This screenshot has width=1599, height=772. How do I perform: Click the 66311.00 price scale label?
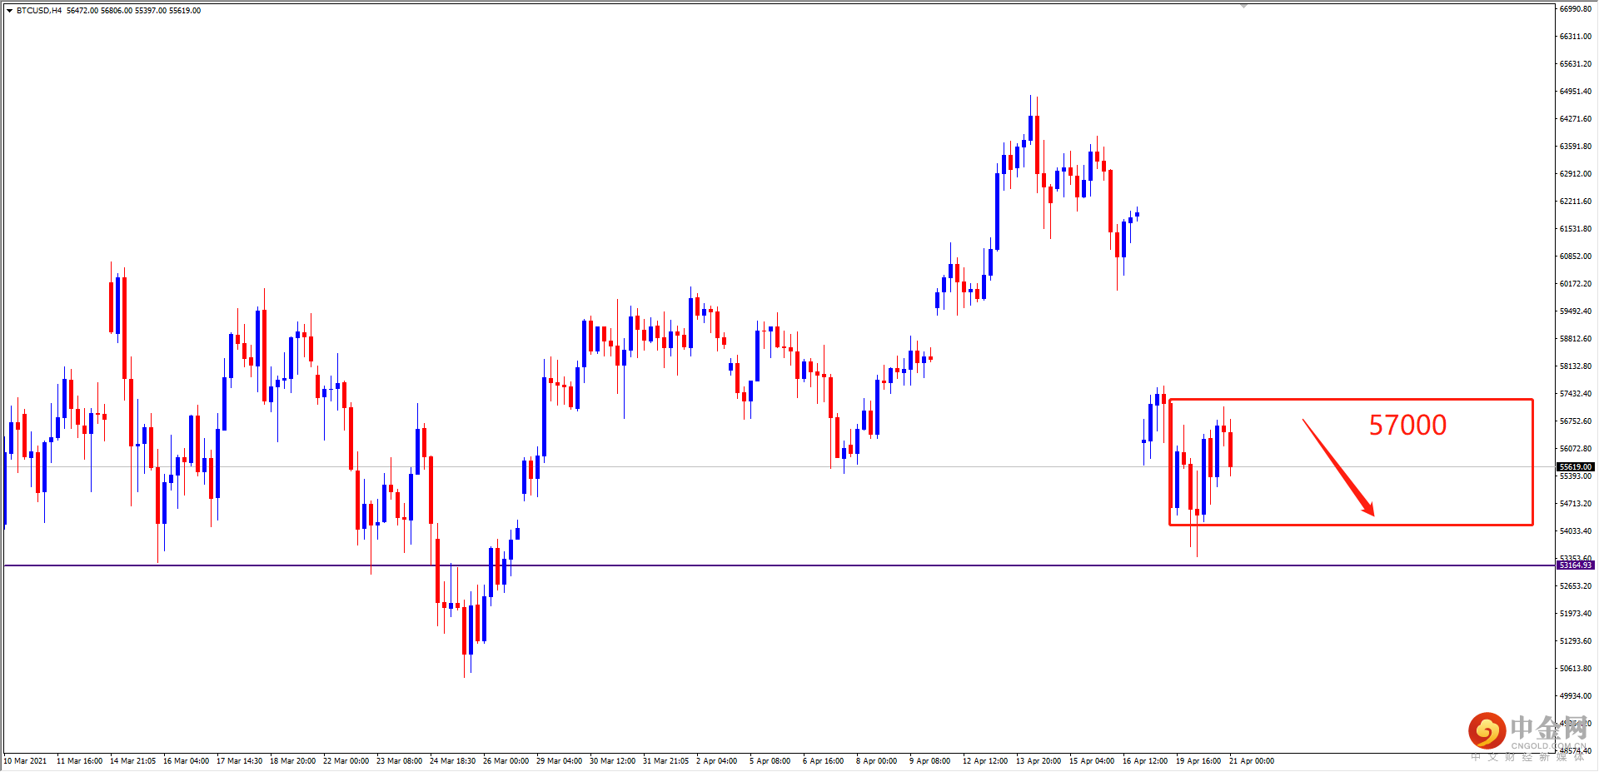[x=1575, y=37]
